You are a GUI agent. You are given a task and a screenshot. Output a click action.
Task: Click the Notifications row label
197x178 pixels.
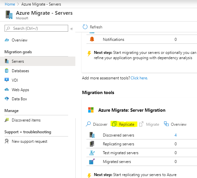click(114, 40)
